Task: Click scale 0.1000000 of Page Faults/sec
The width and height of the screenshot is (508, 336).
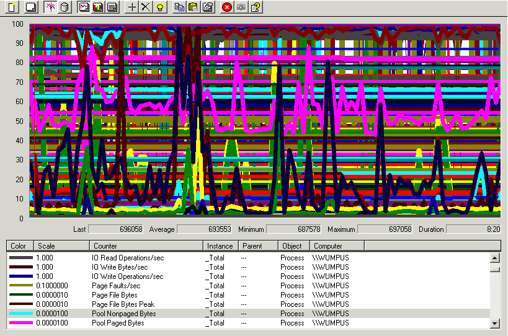Action: pos(52,286)
